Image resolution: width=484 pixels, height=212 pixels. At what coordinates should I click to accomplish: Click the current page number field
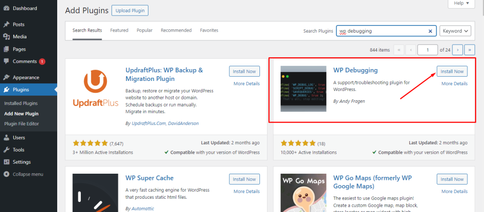(427, 50)
